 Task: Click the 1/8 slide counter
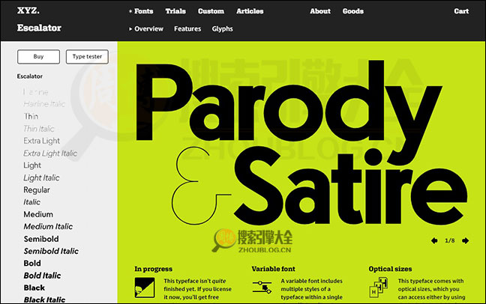tap(450, 240)
